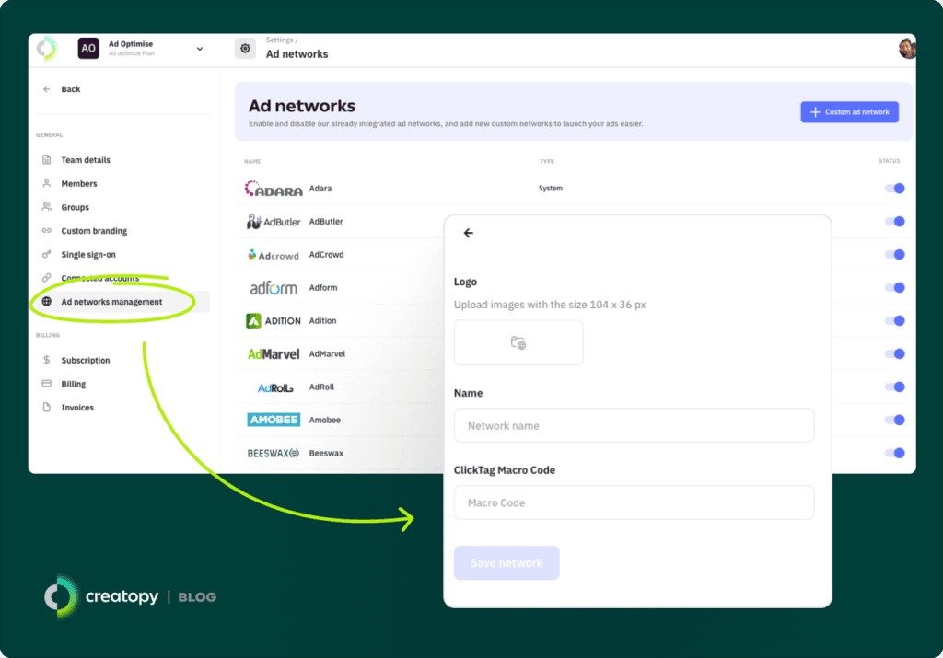This screenshot has width=943, height=658.
Task: Click the Custom ad network button
Action: [849, 112]
